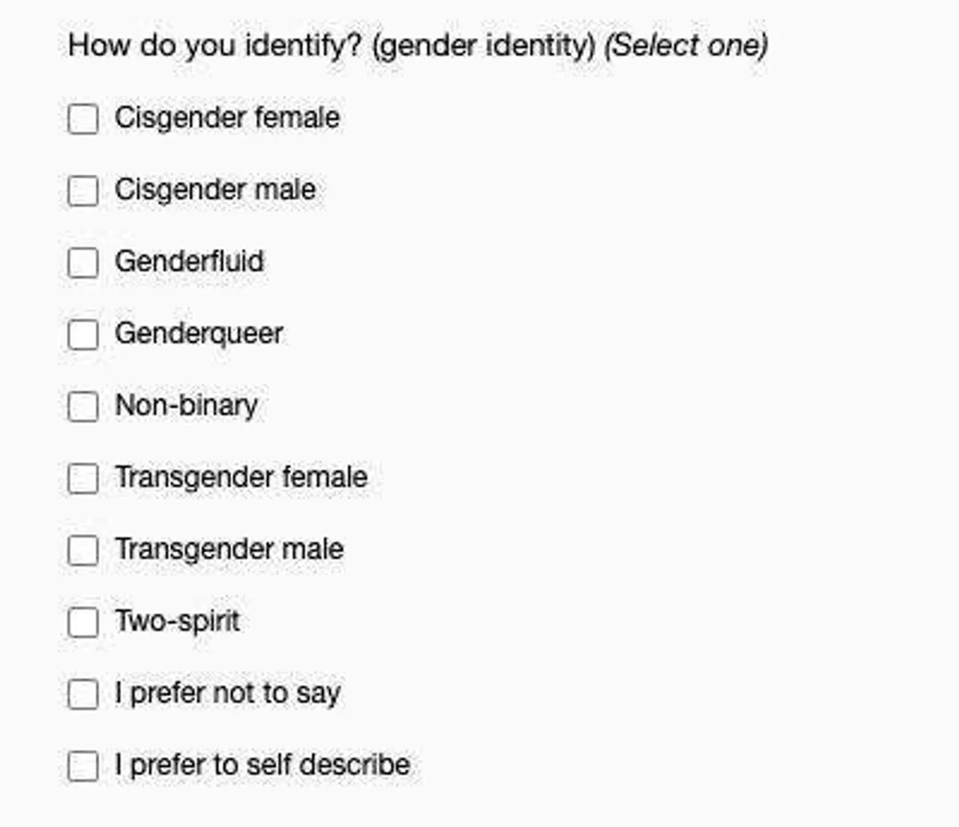
Task: Select the Genderfluid checkbox
Action: (x=83, y=263)
